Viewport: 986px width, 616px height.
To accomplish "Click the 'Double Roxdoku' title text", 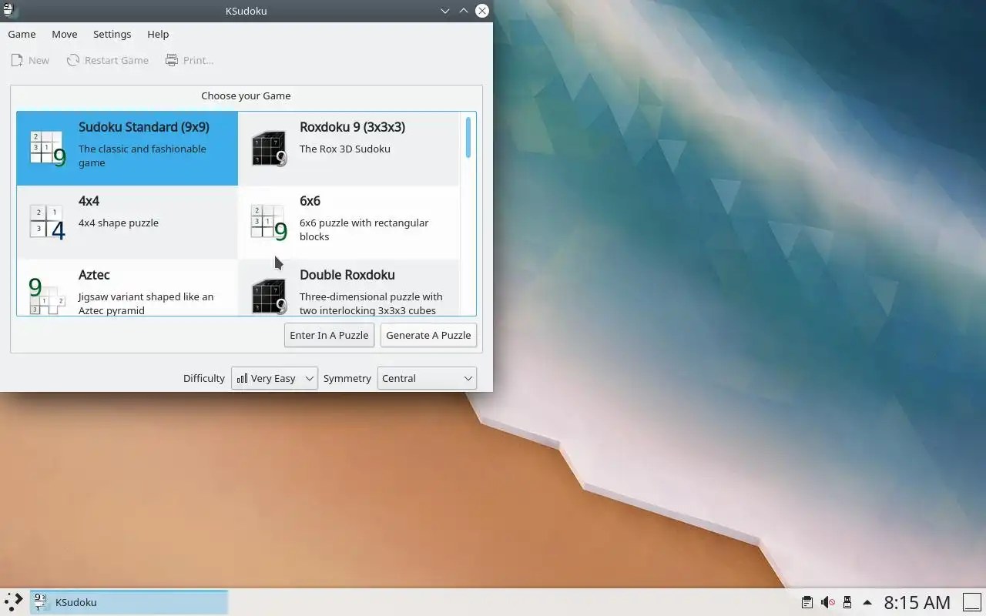I will click(347, 275).
